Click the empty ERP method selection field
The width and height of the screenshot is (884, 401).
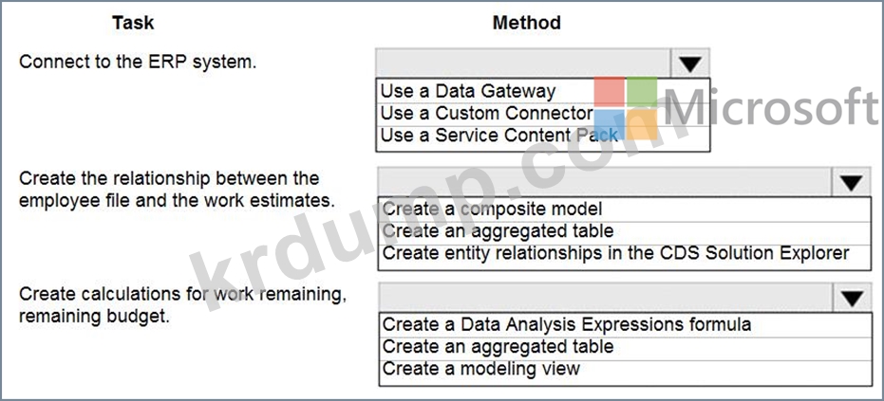coord(523,64)
